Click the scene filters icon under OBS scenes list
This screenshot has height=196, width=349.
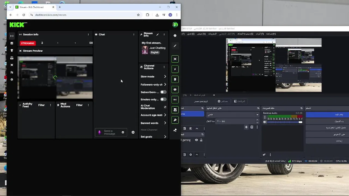pyautogui.click(x=191, y=128)
